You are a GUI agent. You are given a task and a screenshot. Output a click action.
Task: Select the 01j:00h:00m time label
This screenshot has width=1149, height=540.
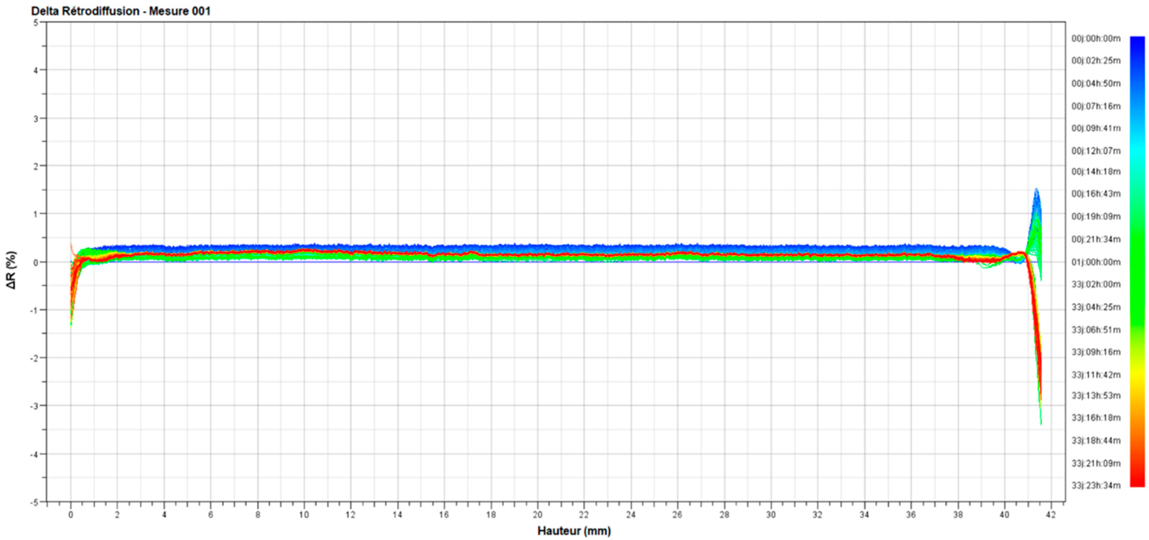[x=1096, y=262]
